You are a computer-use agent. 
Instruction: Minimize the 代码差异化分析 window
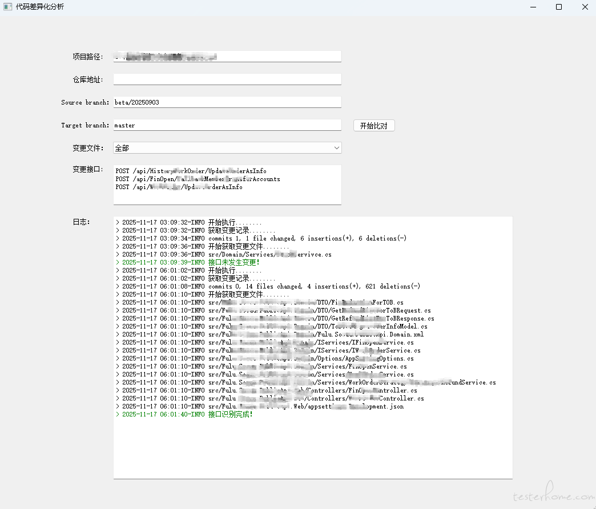(532, 7)
